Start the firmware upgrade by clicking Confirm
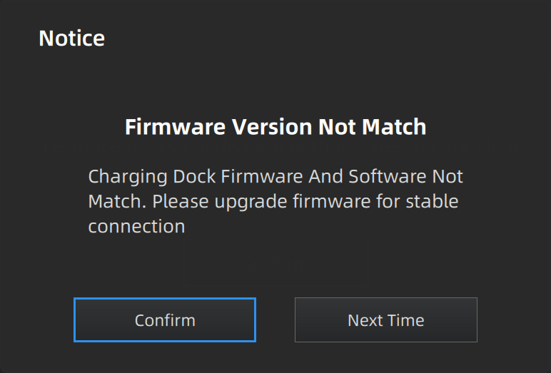 (164, 320)
